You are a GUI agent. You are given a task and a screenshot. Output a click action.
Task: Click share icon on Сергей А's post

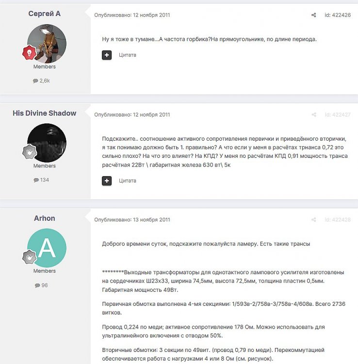click(314, 15)
